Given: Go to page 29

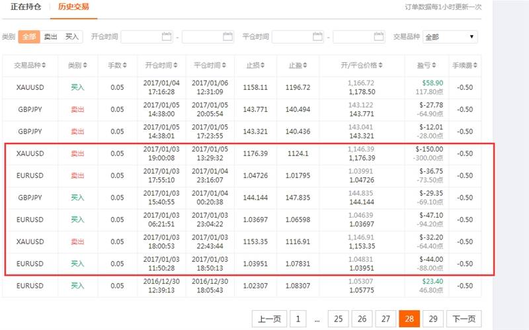Looking at the screenshot, I should click(x=433, y=319).
